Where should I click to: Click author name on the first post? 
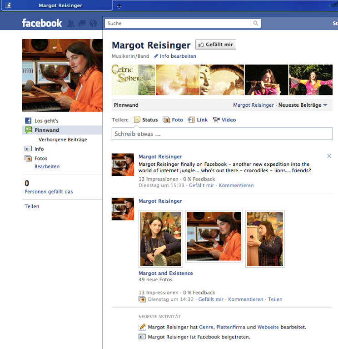160,157
